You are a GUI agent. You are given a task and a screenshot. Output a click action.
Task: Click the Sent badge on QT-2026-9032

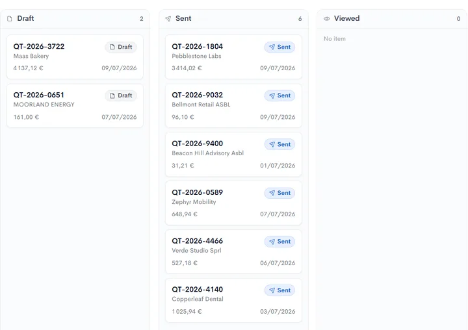pyautogui.click(x=279, y=95)
